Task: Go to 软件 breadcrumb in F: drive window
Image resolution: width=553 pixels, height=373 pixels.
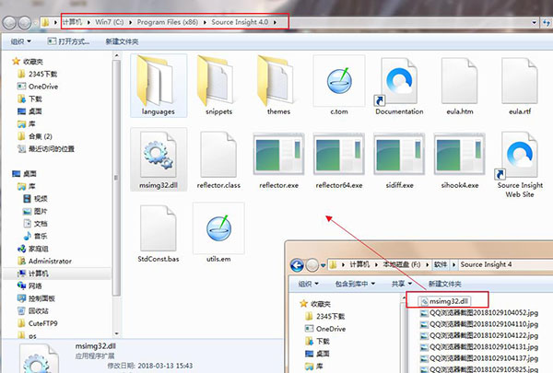Action: point(441,264)
